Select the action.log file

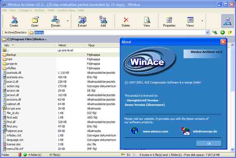(x=60, y=86)
